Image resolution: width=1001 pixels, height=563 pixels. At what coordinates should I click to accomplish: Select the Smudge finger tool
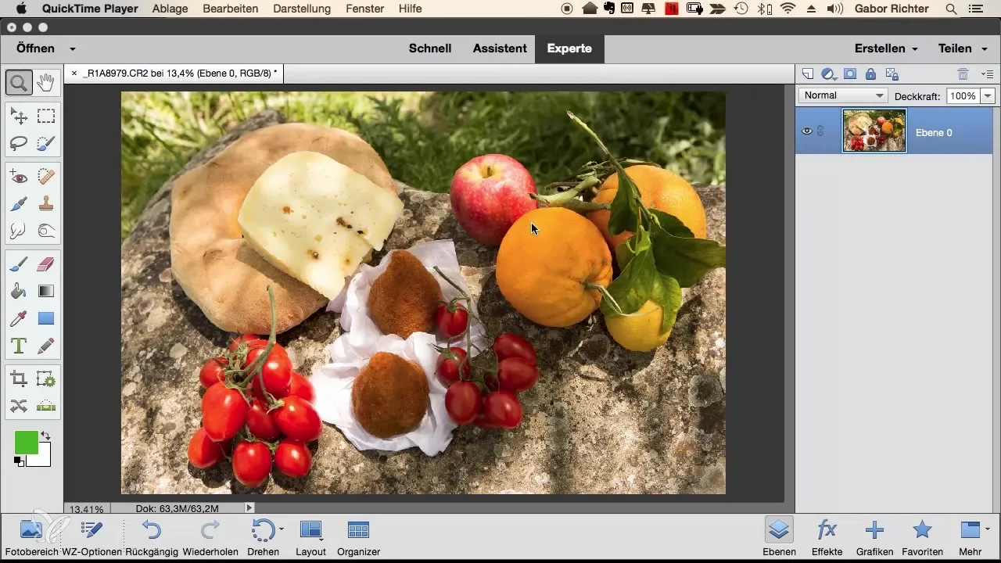click(x=19, y=231)
